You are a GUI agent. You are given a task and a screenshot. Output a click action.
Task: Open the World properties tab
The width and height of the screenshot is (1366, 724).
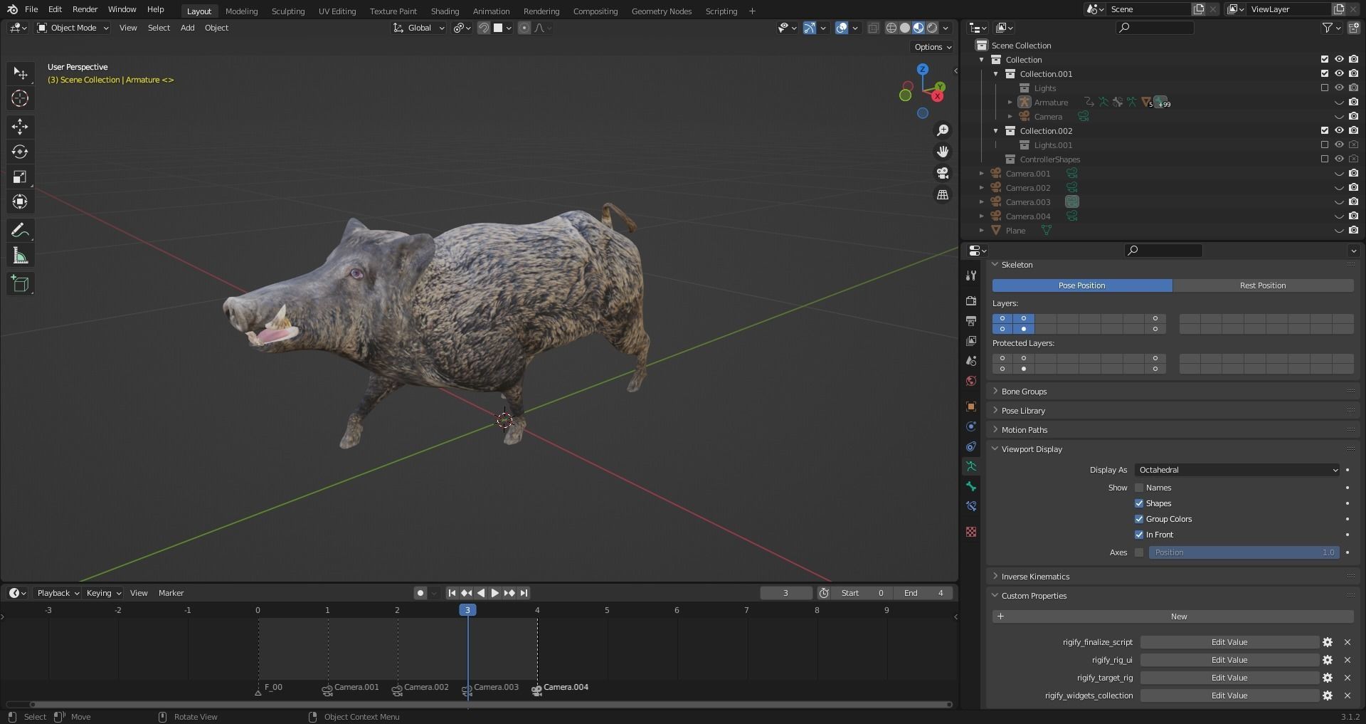click(971, 381)
